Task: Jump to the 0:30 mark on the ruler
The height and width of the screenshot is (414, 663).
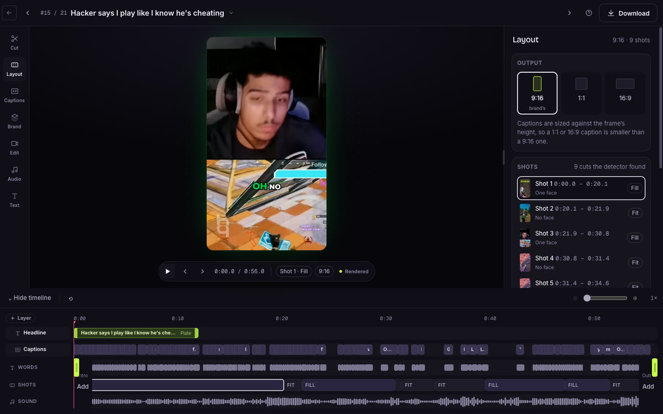Action: (386, 319)
